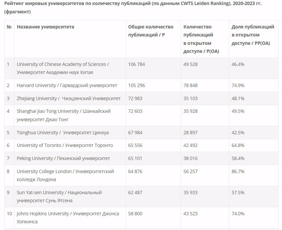This screenshot has width=282, height=230.
Task: Select the Peking University name cell
Action: (x=63, y=158)
